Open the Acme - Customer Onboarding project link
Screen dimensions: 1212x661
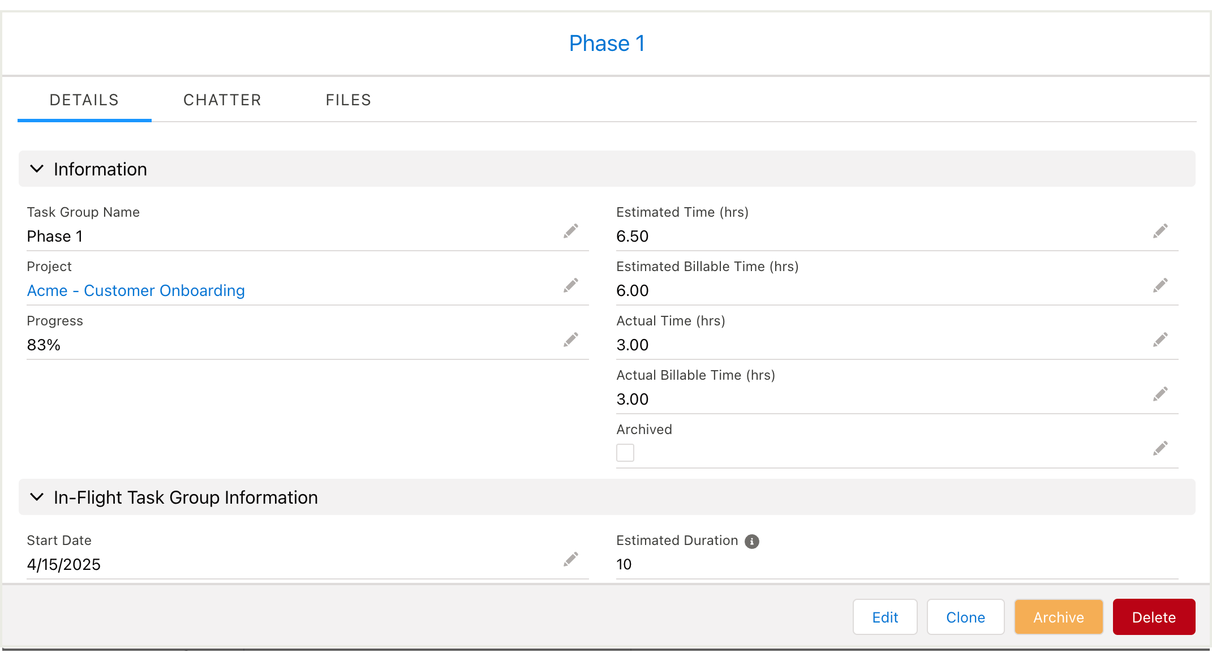coord(136,290)
